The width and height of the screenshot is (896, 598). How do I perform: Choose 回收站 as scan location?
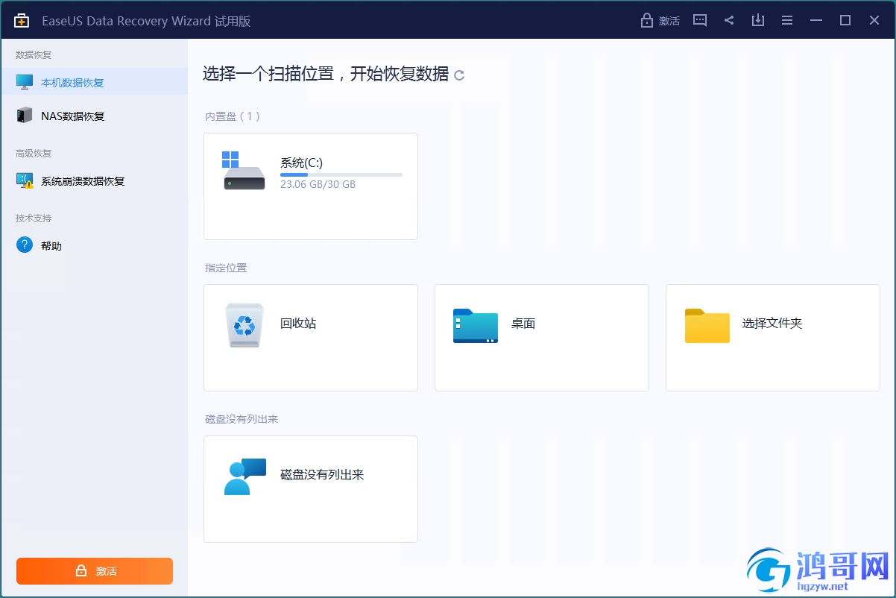[311, 338]
